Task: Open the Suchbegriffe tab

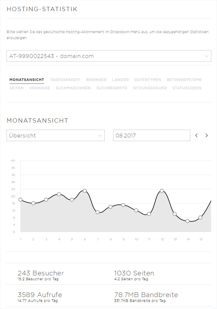Action: (112, 88)
